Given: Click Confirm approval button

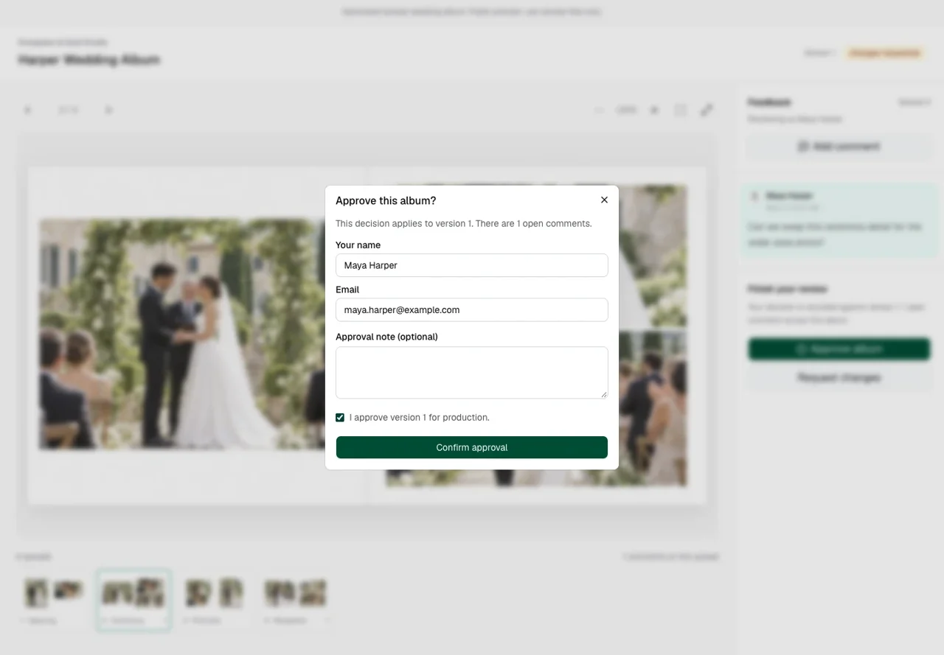Looking at the screenshot, I should [472, 447].
